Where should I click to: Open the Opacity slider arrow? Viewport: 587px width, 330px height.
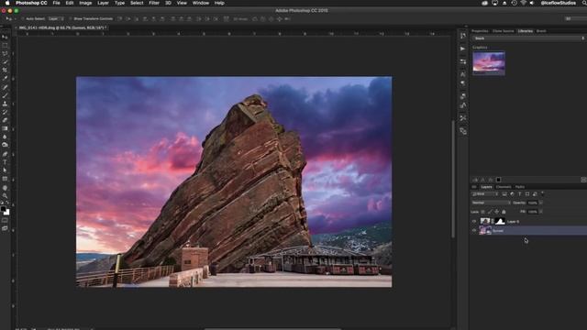click(541, 203)
